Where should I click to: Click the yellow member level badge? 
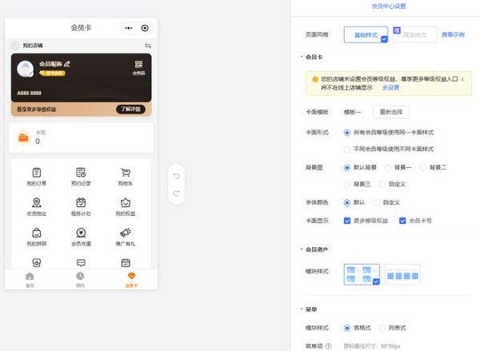coord(52,73)
